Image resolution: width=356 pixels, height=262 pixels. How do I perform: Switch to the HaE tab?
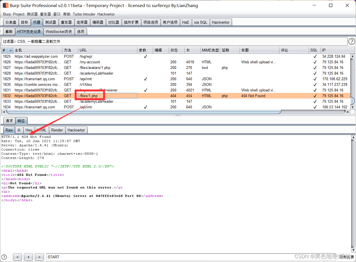pyautogui.click(x=186, y=22)
